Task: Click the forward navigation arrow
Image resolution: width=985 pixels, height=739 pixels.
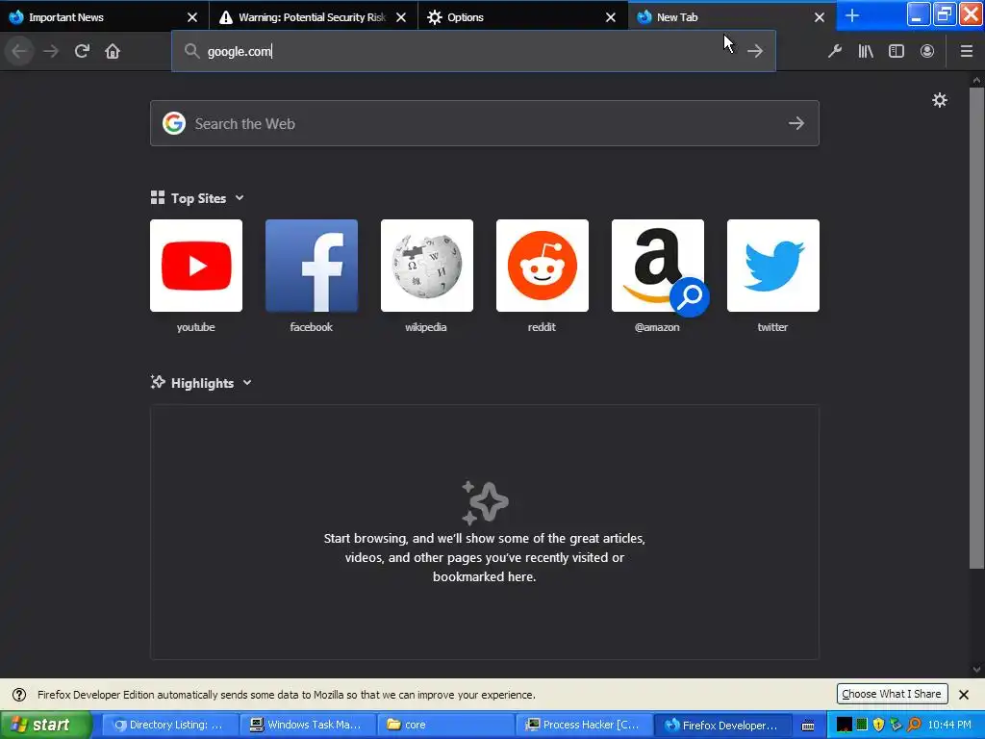Action: (51, 51)
